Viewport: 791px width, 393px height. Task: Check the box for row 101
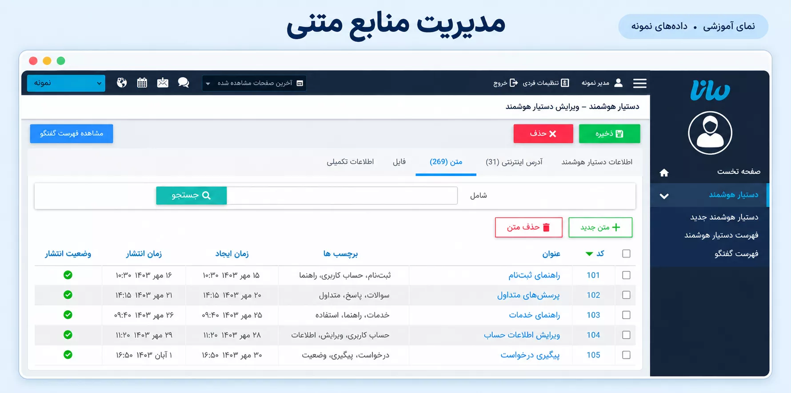pos(626,275)
